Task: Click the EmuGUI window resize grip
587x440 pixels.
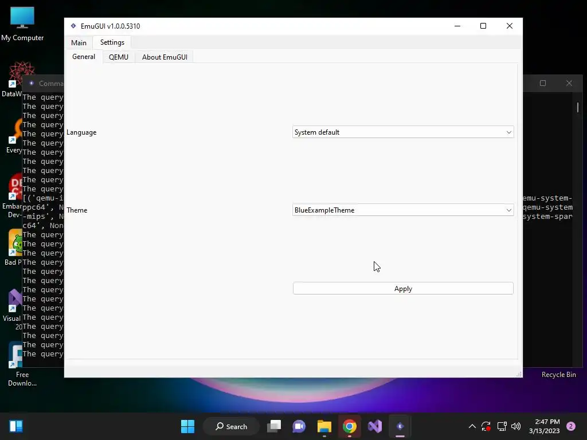Action: click(519, 374)
